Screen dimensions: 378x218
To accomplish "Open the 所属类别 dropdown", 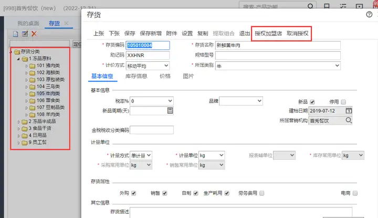I will pos(278,66).
